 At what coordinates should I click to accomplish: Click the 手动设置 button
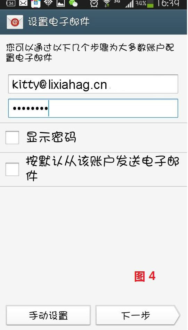coord(48,315)
